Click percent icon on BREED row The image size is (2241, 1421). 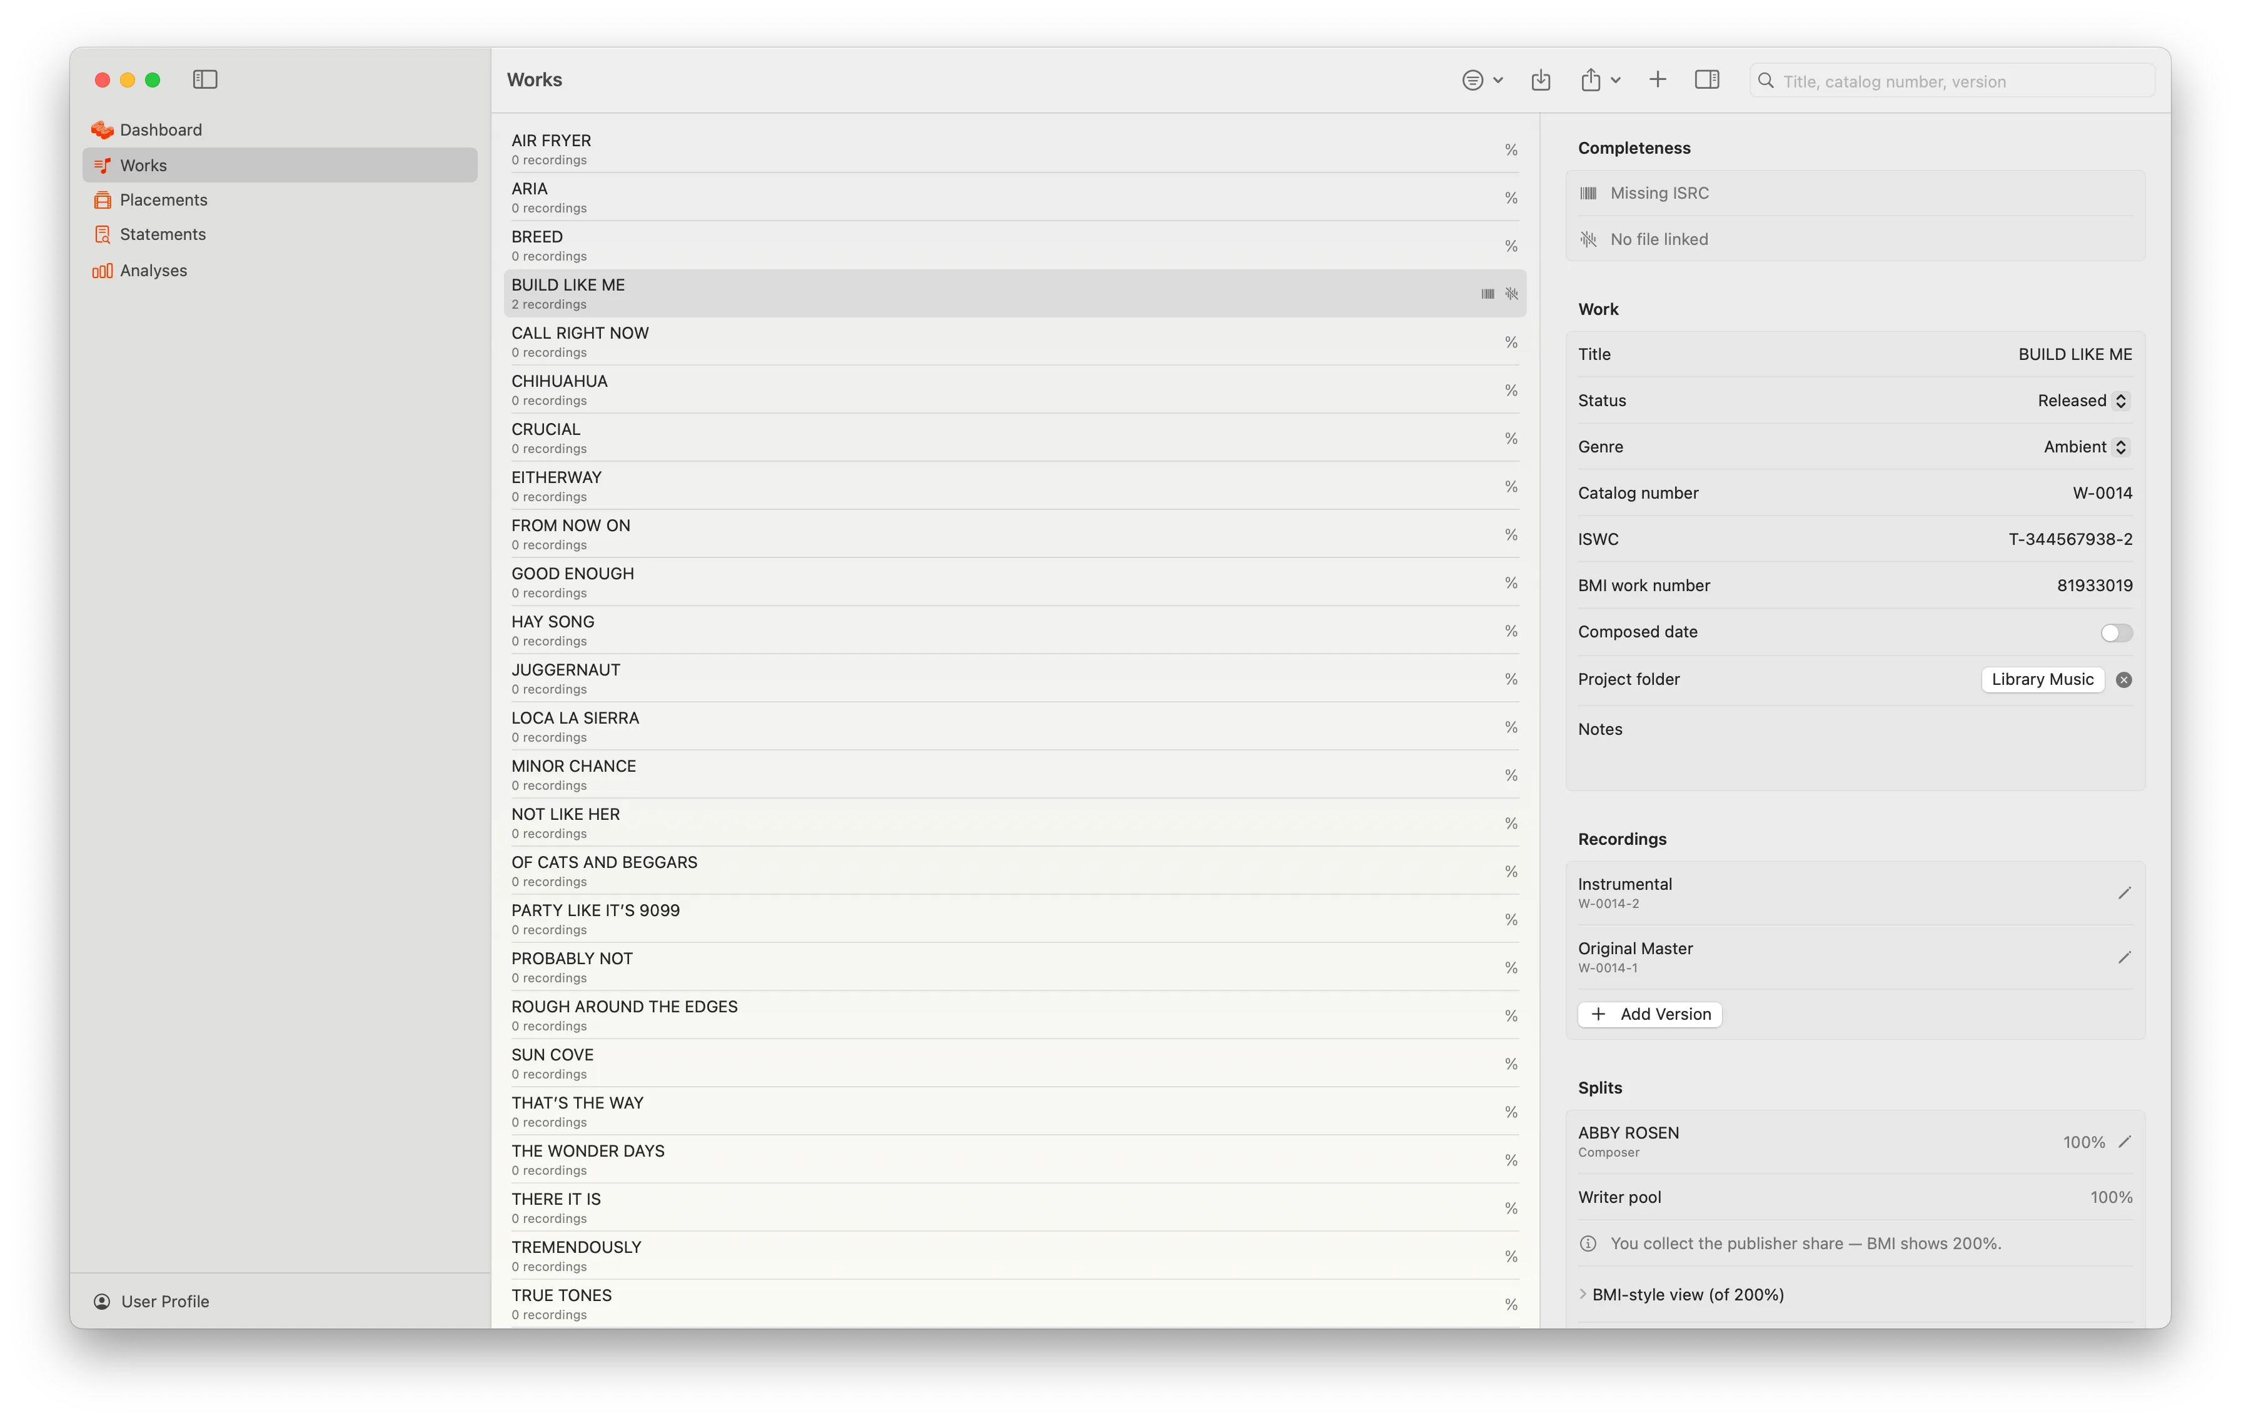click(1511, 246)
